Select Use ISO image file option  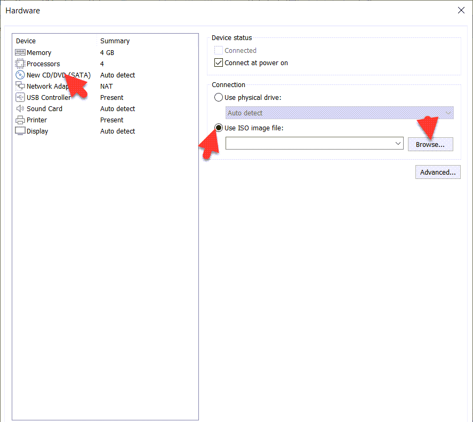[x=219, y=128]
